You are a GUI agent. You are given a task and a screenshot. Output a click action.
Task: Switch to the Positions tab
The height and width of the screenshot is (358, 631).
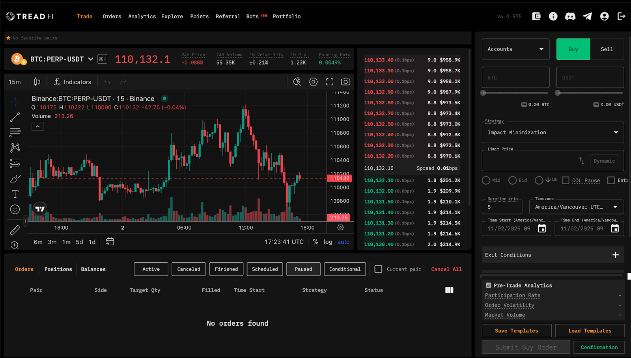[58, 269]
